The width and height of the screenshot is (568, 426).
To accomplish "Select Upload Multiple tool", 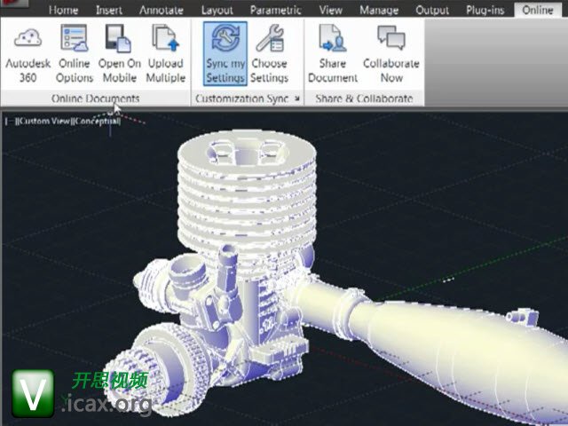I will (166, 53).
